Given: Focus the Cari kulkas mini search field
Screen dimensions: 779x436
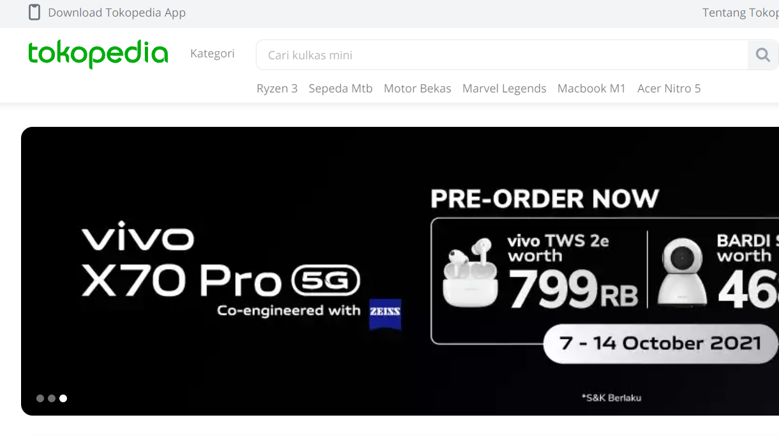Looking at the screenshot, I should coord(502,55).
